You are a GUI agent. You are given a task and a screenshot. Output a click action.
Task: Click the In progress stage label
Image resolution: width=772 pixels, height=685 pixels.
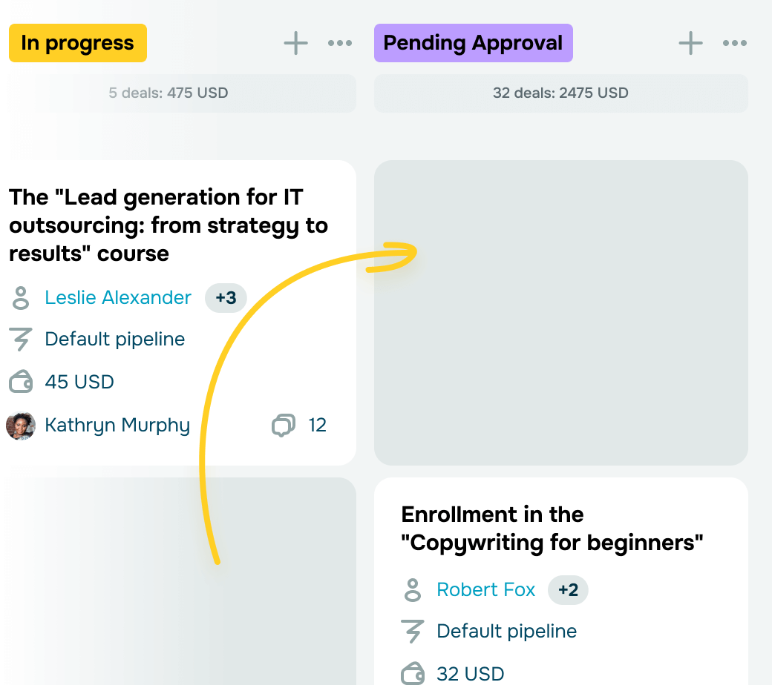coord(78,43)
